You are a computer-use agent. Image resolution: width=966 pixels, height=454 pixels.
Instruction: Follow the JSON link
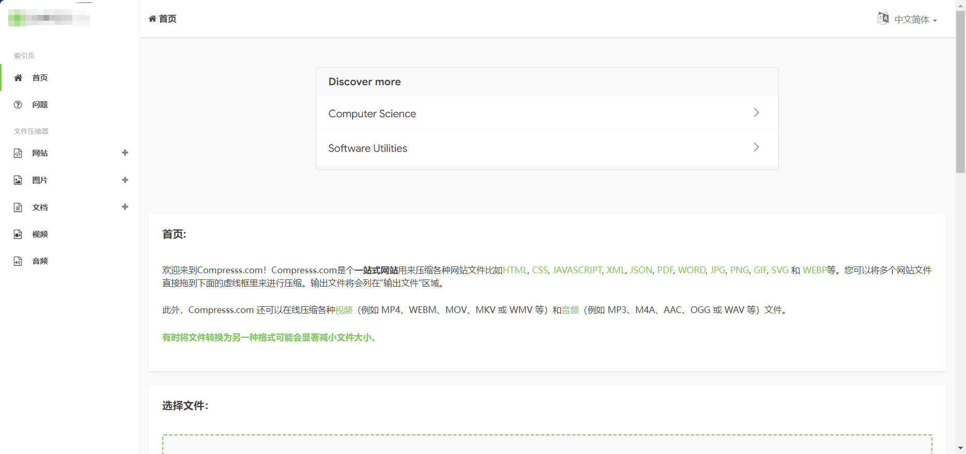click(641, 270)
